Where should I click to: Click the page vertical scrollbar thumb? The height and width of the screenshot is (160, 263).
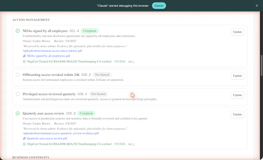261,65
